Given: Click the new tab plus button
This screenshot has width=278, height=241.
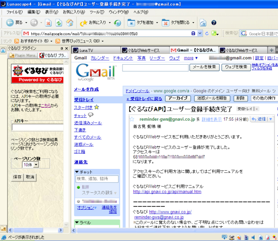Looking at the screenshot, I should (x=271, y=50).
